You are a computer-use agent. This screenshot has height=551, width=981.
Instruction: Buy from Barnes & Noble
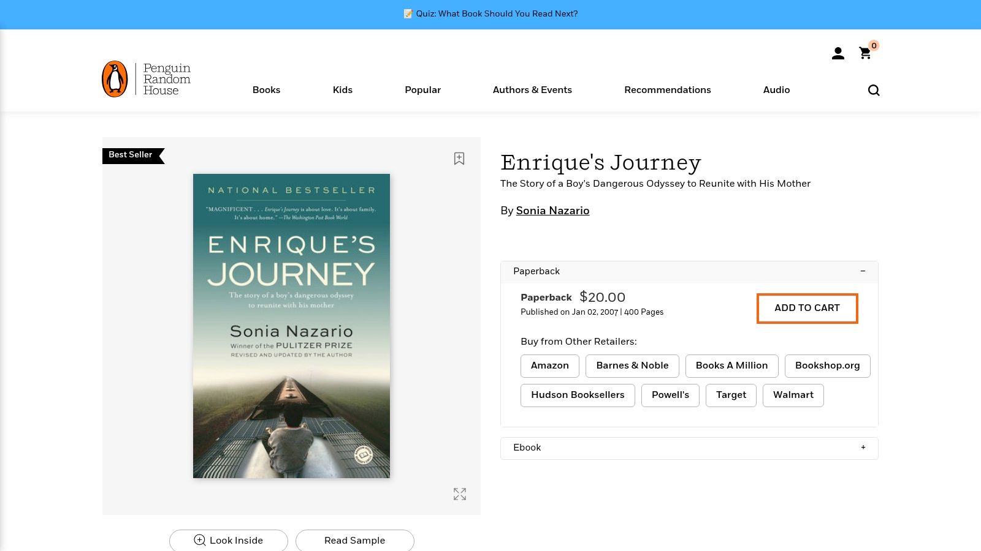[x=632, y=365]
